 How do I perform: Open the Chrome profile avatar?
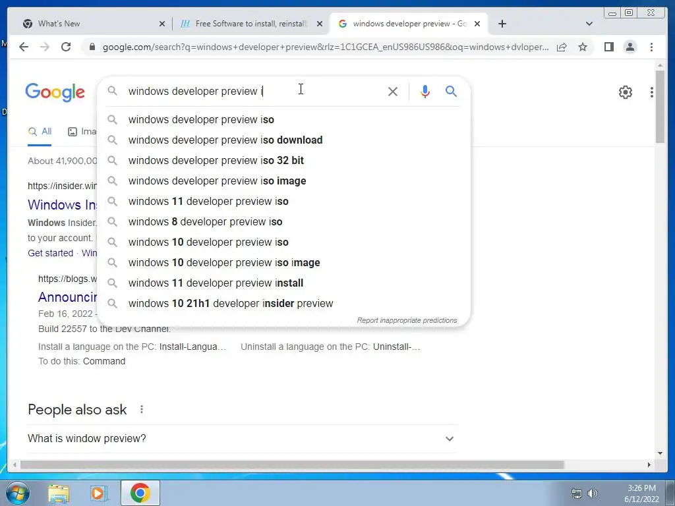pos(630,47)
